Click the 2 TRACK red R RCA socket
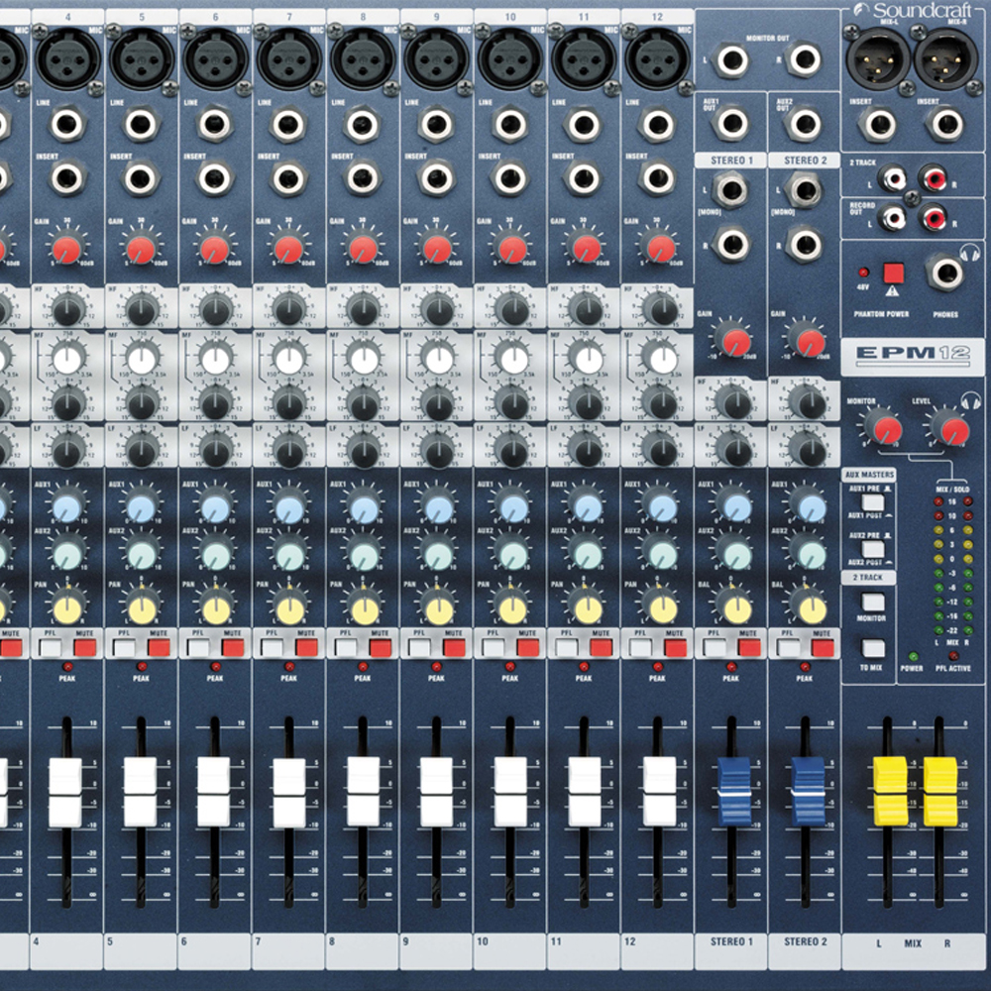The image size is (991, 991). click(x=933, y=177)
